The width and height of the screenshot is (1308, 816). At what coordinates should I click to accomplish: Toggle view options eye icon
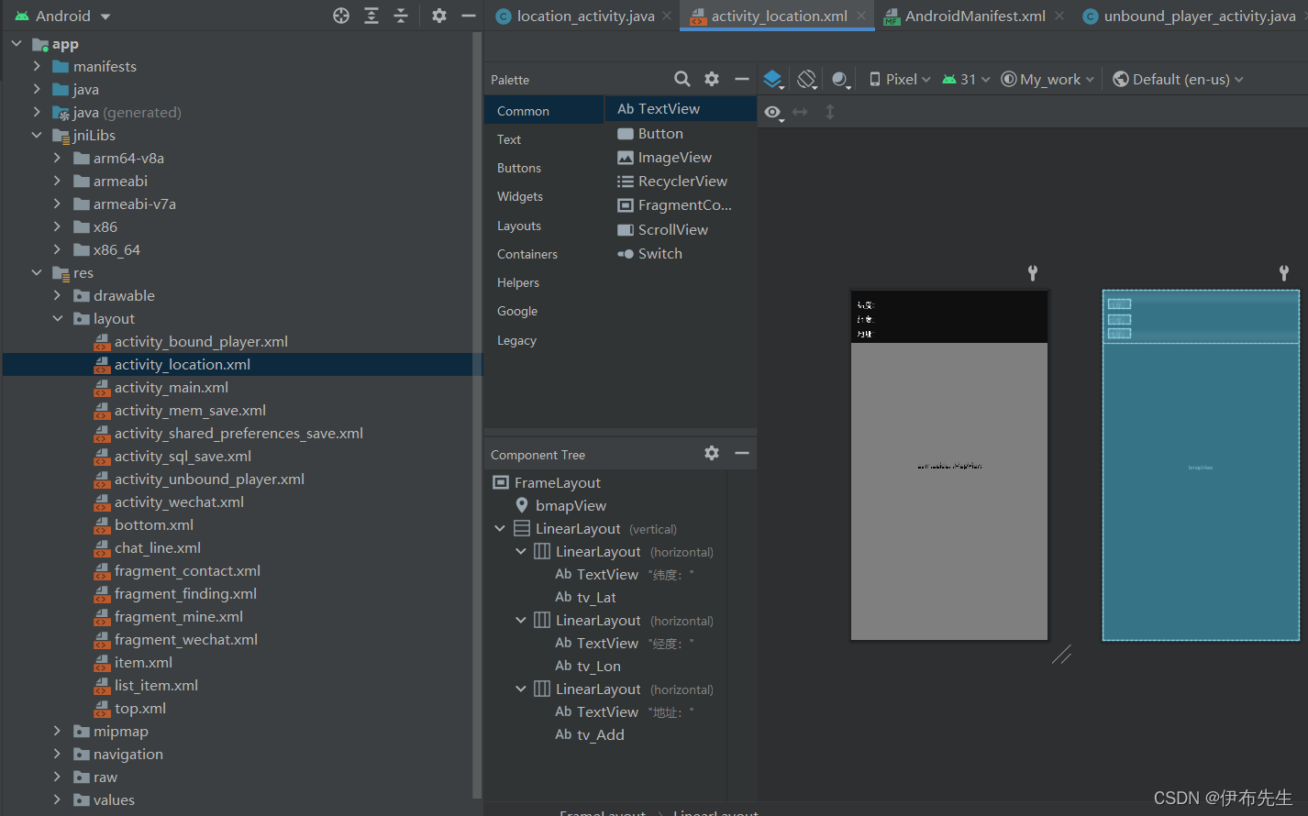click(773, 112)
